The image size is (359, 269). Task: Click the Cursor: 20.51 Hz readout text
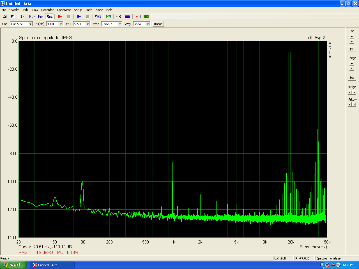[x=45, y=247]
